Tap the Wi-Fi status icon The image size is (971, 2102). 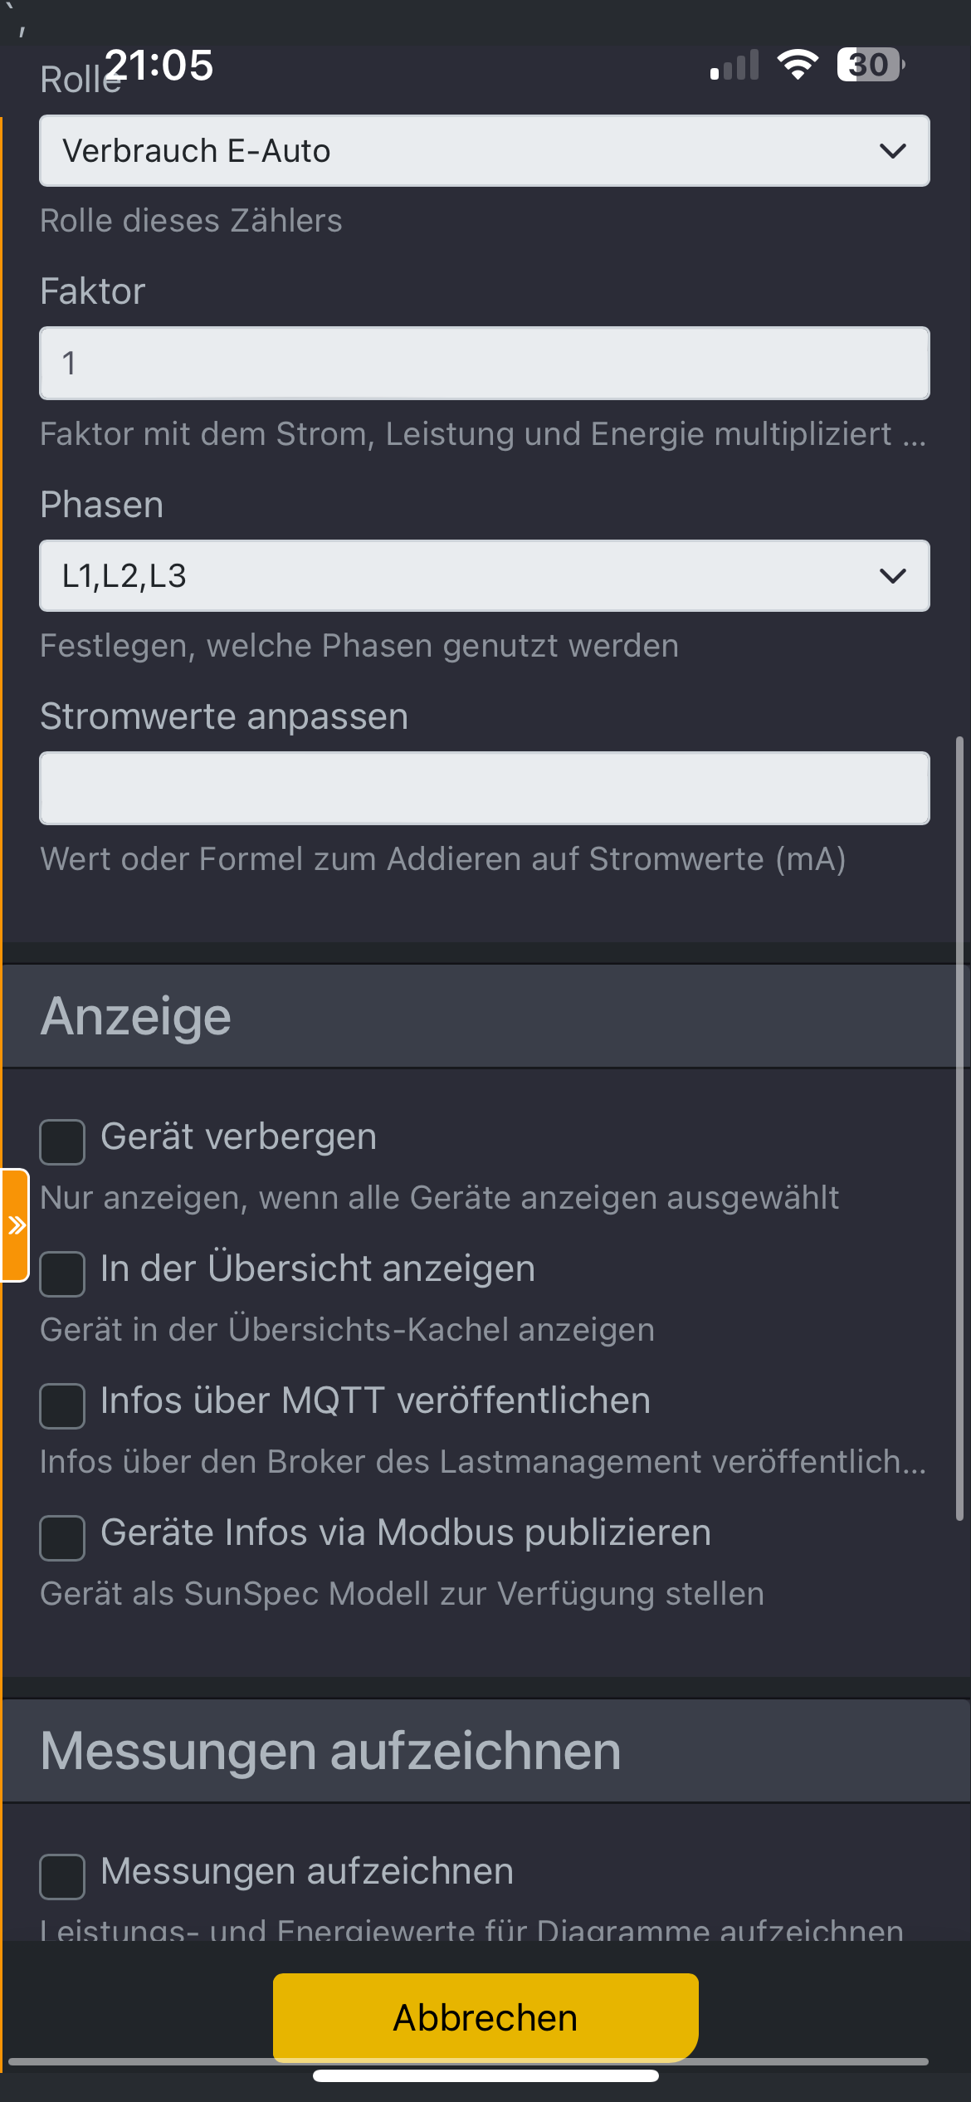798,64
